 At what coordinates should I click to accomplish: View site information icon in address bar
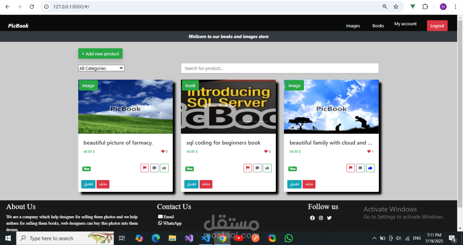point(46,7)
